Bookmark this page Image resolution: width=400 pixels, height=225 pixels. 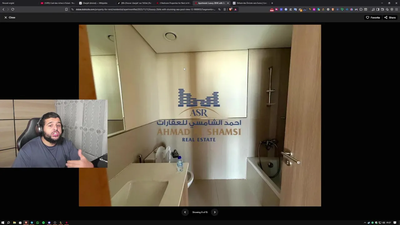(x=66, y=9)
